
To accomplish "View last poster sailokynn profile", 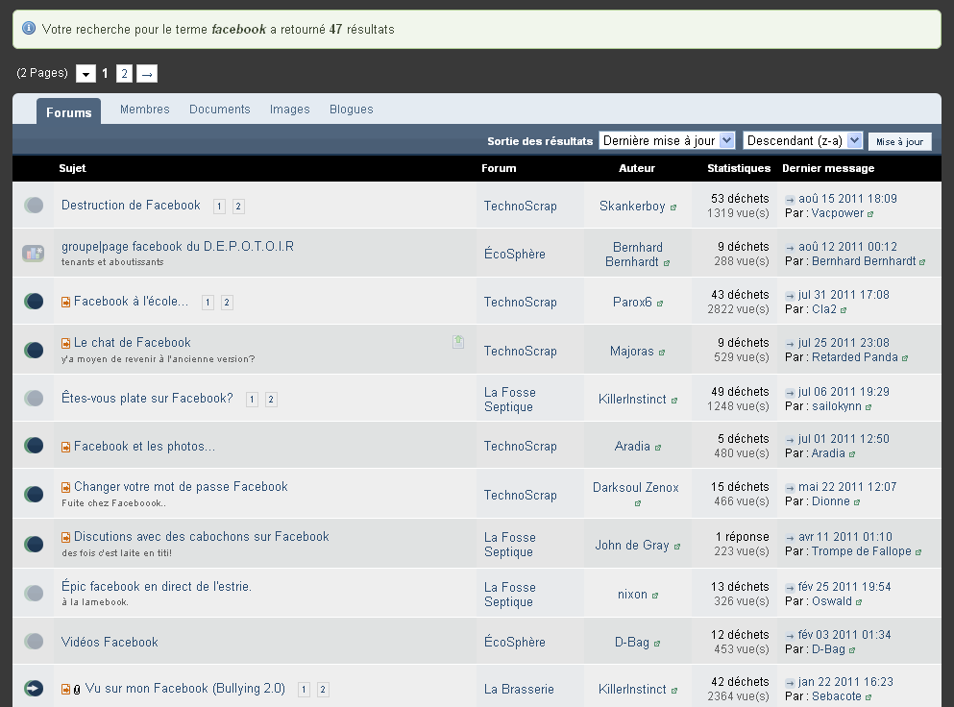I will 837,405.
